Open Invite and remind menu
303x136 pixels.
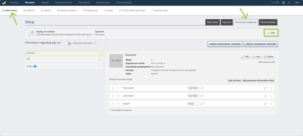coord(63,2)
